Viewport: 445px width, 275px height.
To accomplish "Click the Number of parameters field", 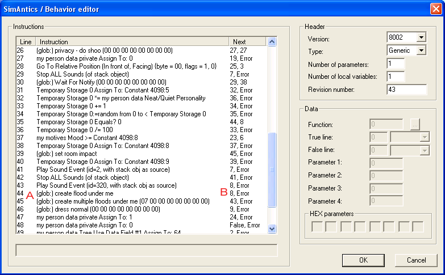I will pyautogui.click(x=396, y=64).
